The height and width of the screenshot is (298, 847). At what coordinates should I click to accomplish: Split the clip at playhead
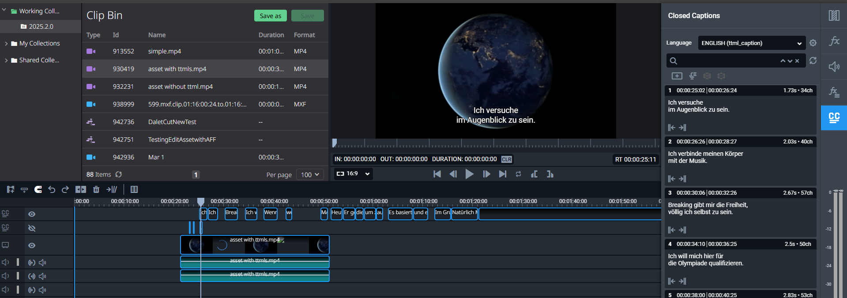click(81, 189)
